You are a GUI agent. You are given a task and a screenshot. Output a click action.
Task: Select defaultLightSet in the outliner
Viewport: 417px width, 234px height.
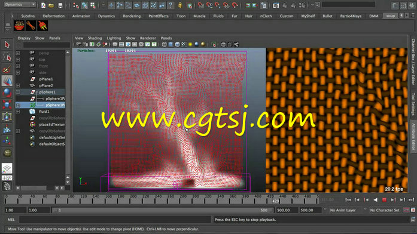(52, 137)
